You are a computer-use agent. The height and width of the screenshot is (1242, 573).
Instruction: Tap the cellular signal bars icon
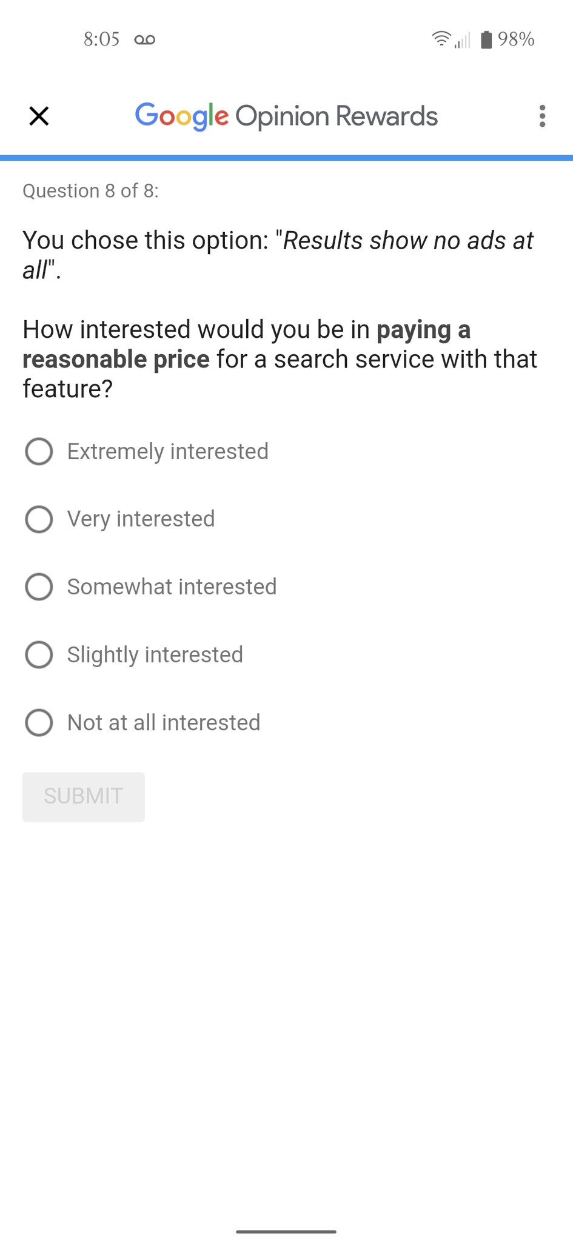pos(463,41)
